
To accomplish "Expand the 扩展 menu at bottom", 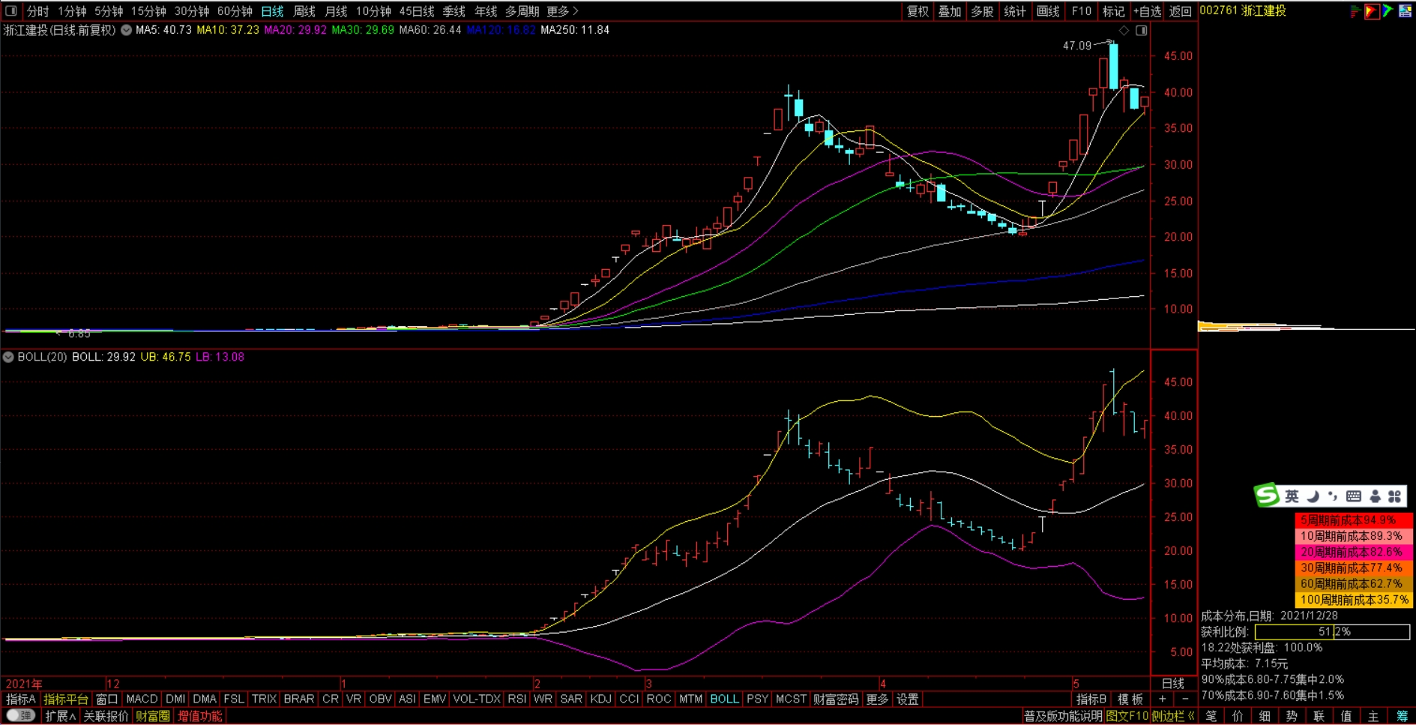I will point(60,716).
